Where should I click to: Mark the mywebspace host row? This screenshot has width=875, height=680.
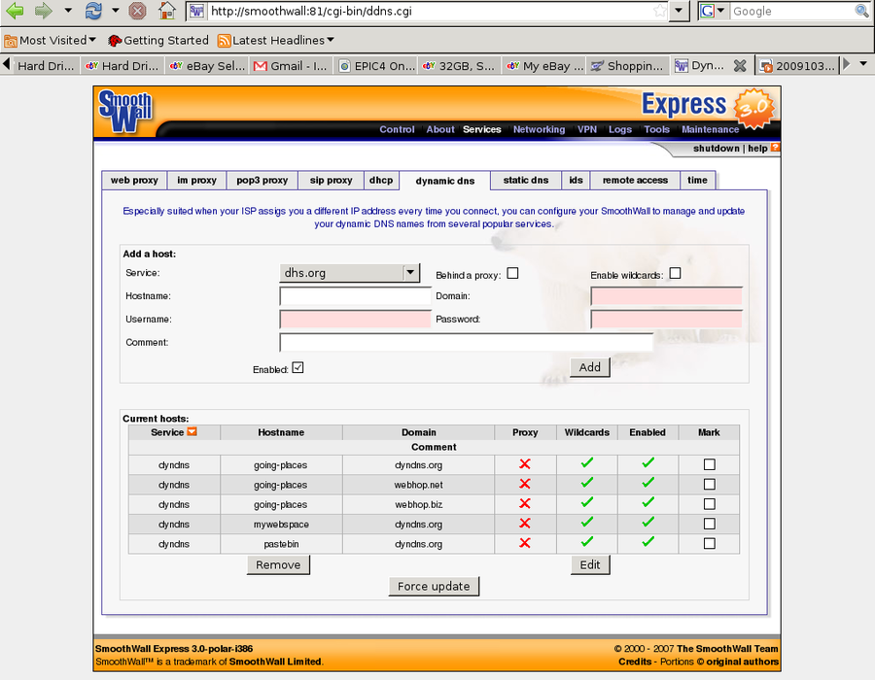click(x=710, y=524)
